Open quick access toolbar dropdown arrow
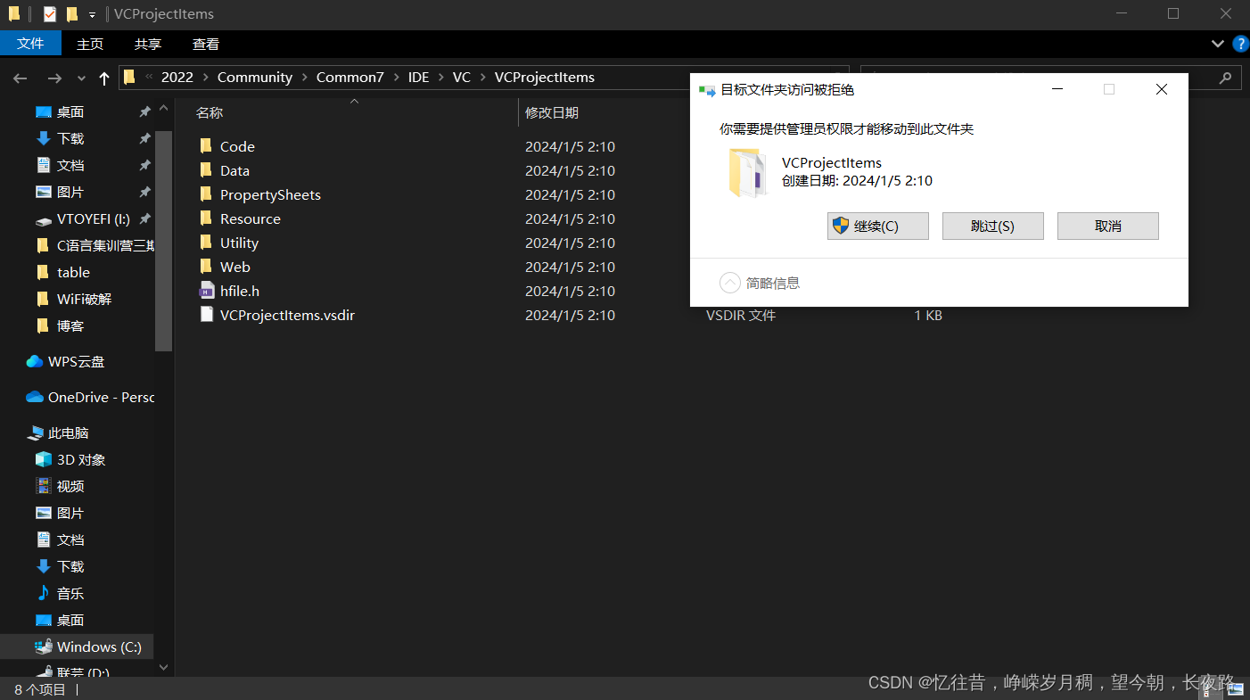1250x700 pixels. click(x=92, y=15)
